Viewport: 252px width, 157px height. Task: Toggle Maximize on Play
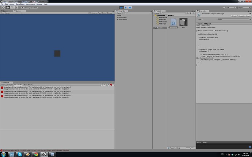click(x=95, y=13)
